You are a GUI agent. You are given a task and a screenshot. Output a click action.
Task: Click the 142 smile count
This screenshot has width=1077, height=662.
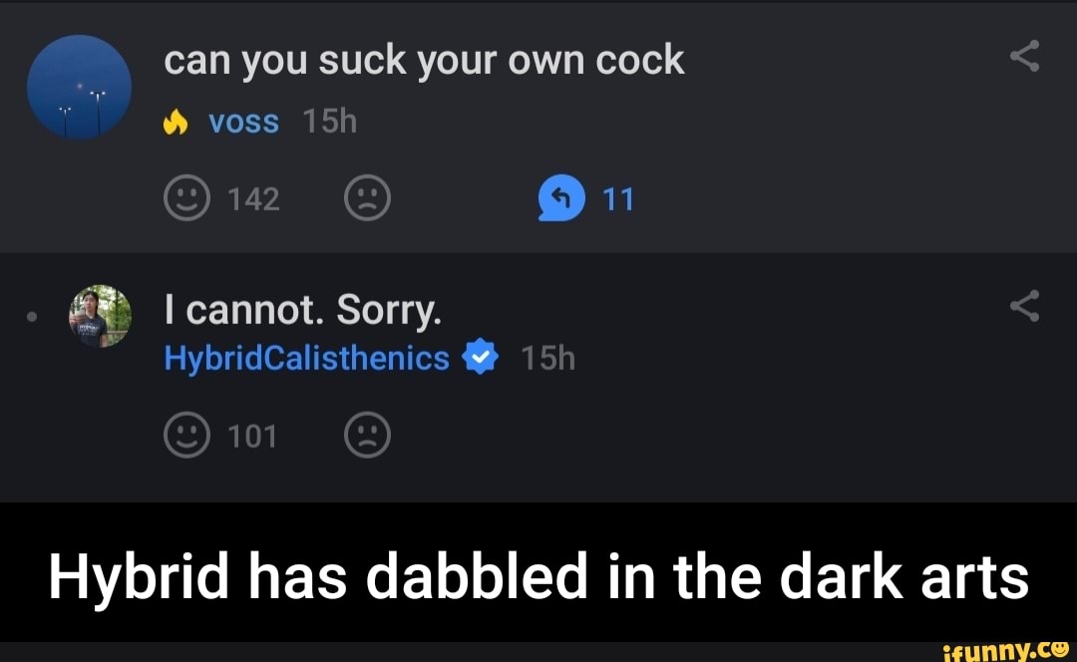point(254,199)
